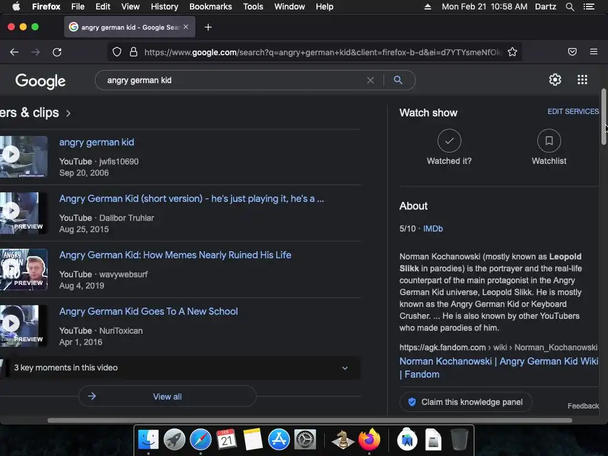Open the Trash in the dock

point(459,439)
